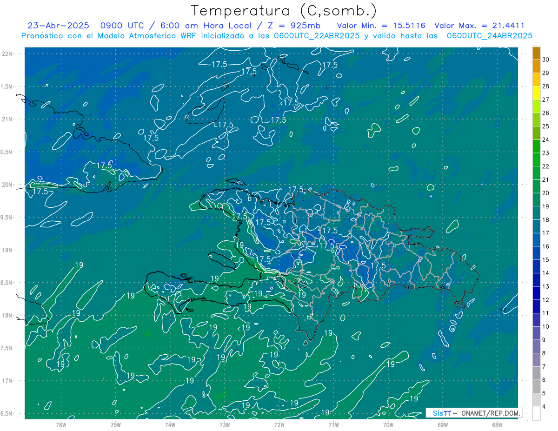Click the "70W" longitude axis label

click(388, 424)
